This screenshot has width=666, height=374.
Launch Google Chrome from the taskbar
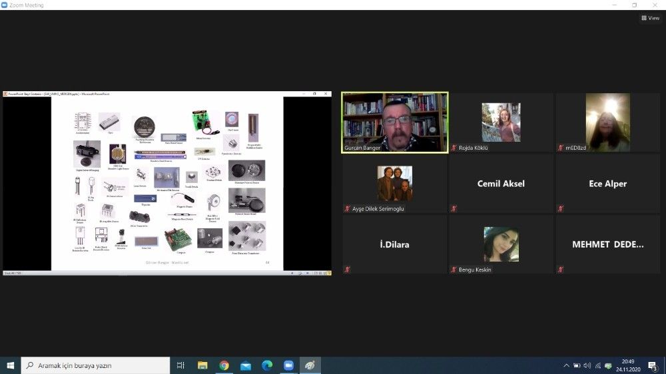pyautogui.click(x=224, y=365)
